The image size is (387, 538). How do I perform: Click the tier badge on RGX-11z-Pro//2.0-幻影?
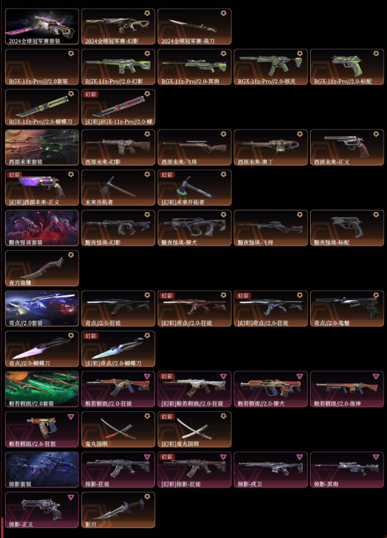[x=147, y=53]
